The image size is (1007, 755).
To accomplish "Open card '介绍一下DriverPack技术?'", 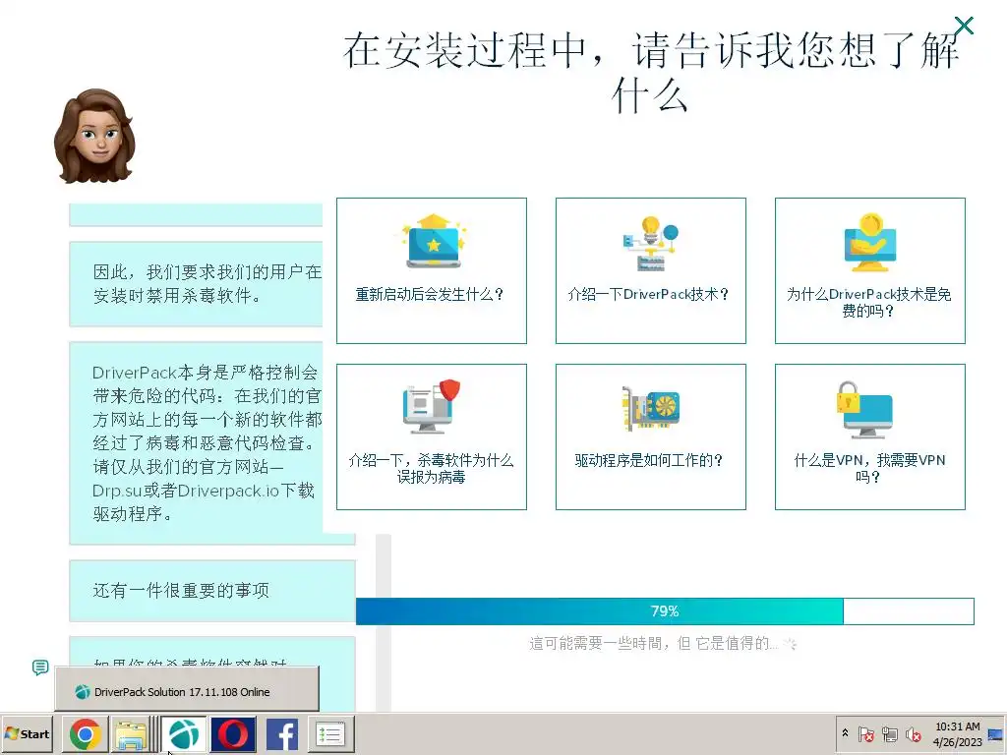I will click(651, 270).
